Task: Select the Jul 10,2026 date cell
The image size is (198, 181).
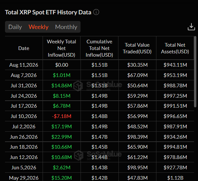Action: [24, 116]
